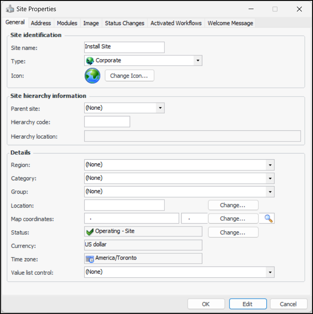313x314 pixels.
Task: Confirm with the OK button
Action: [206, 304]
